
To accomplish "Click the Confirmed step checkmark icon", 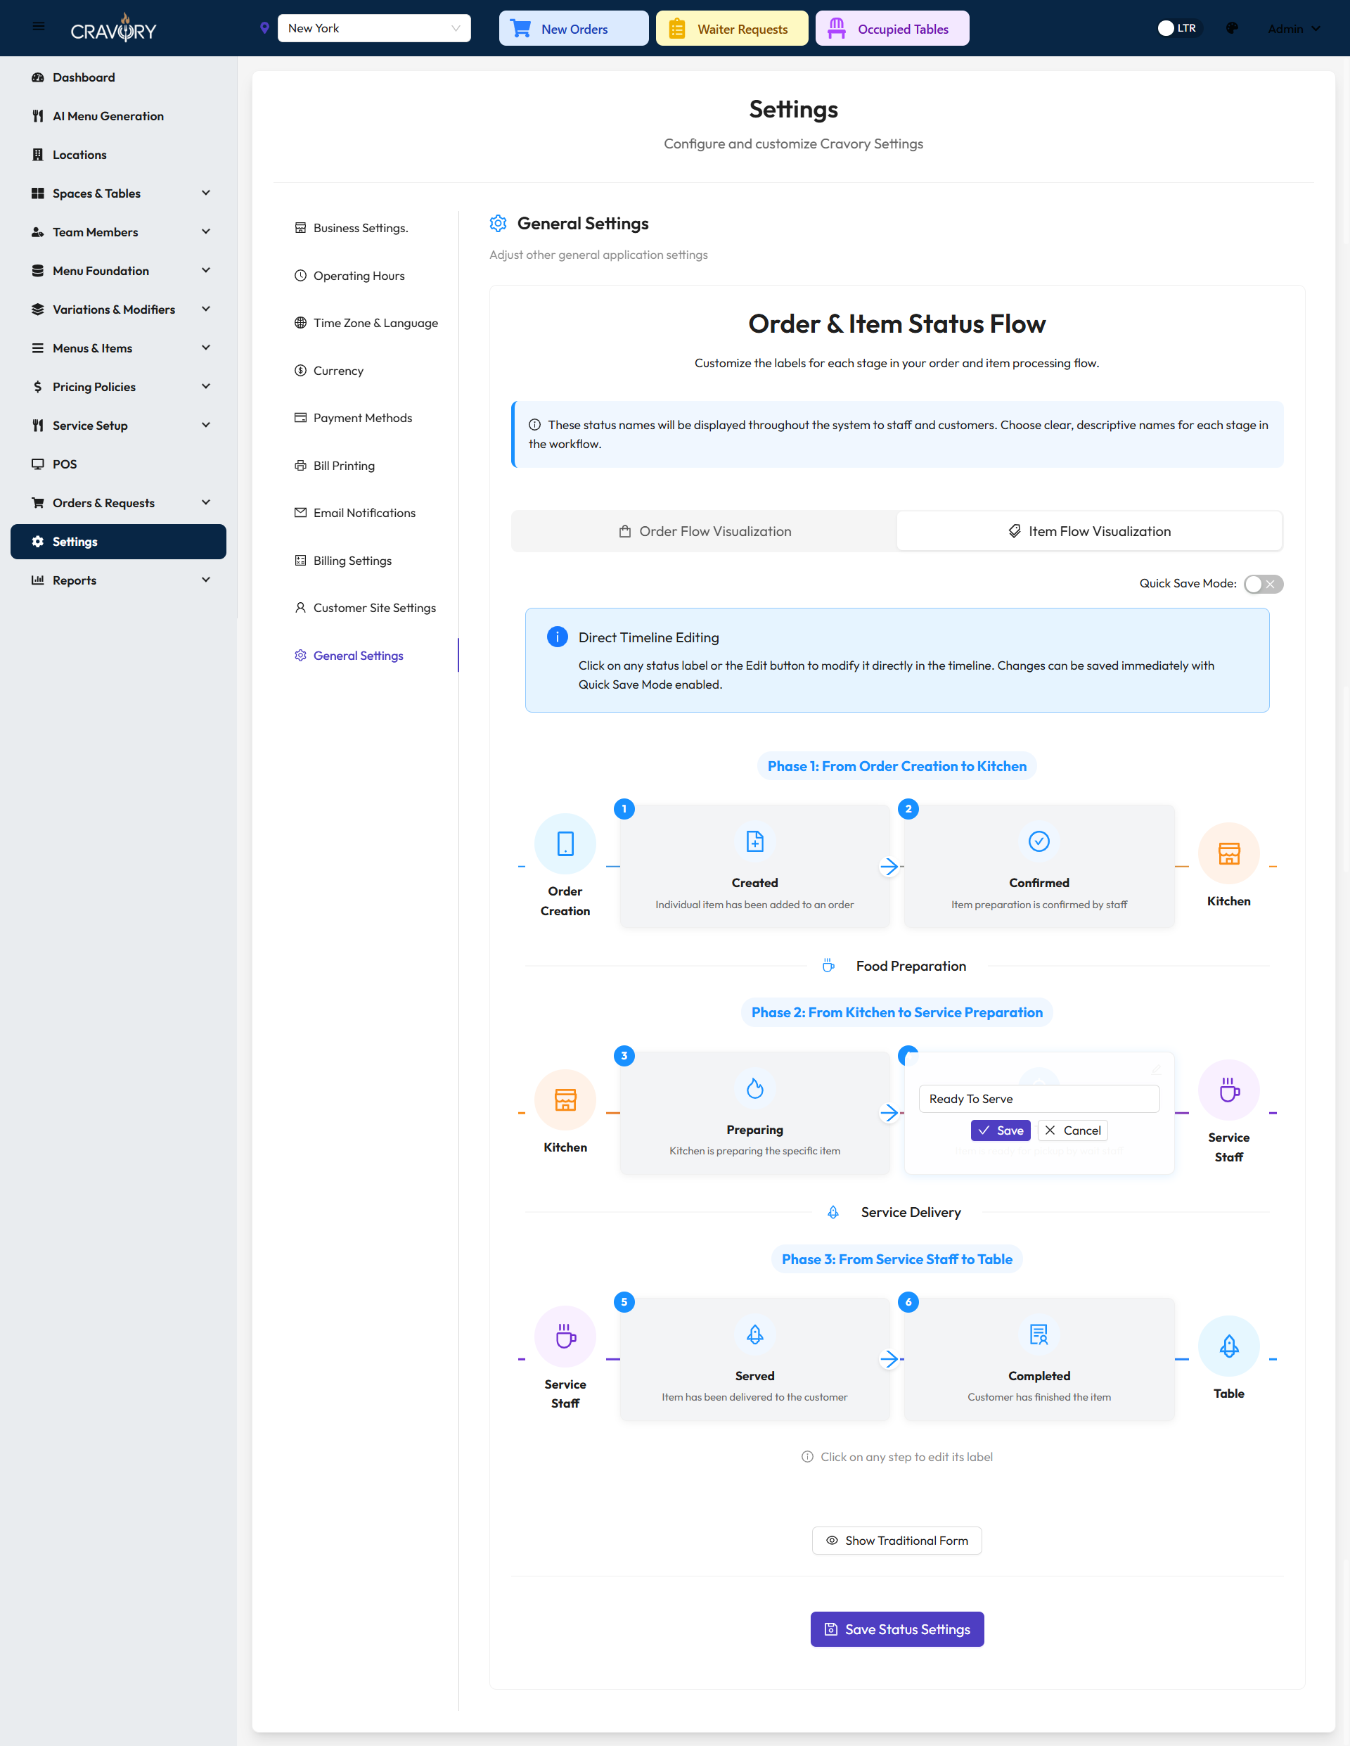I will coord(1039,841).
